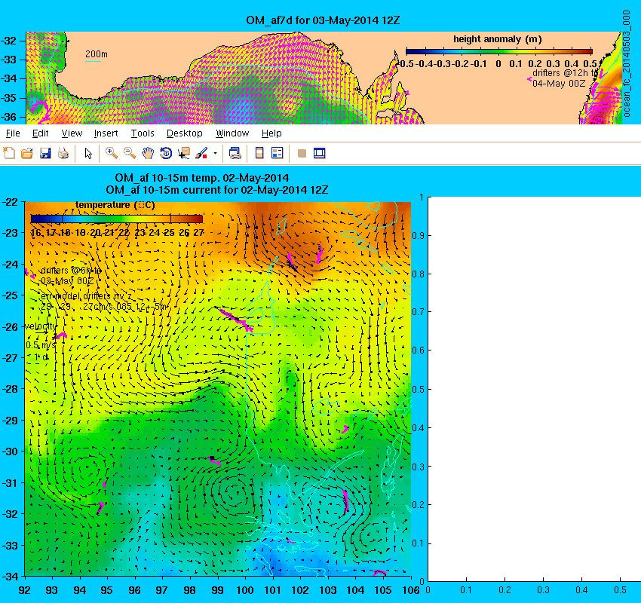Click the vertical 'ocean_fc_20140503_000' label
The image size is (641, 603).
coord(626,64)
